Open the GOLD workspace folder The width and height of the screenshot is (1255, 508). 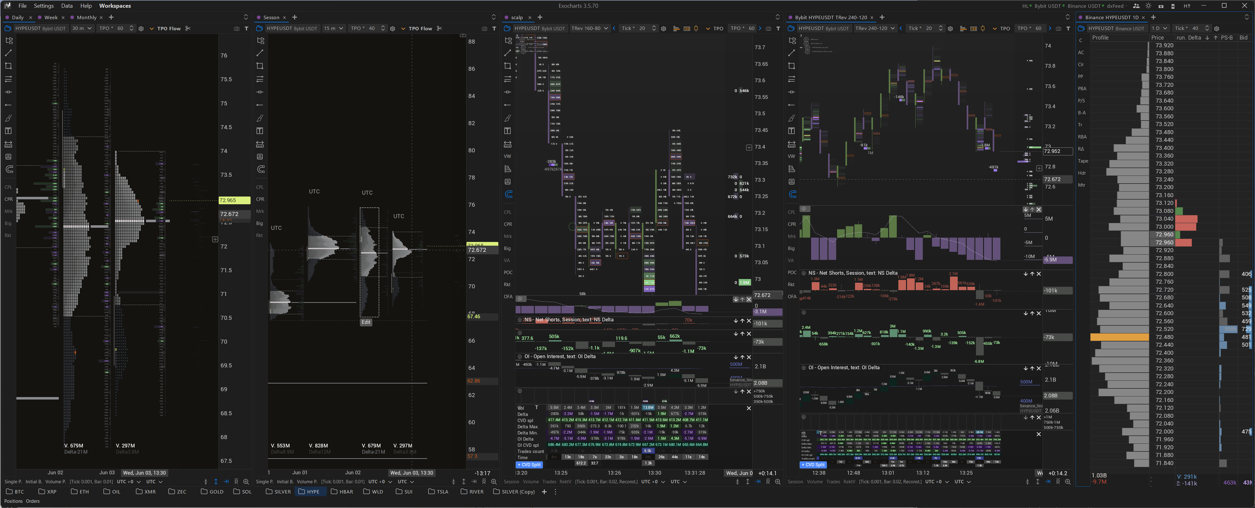(x=212, y=491)
